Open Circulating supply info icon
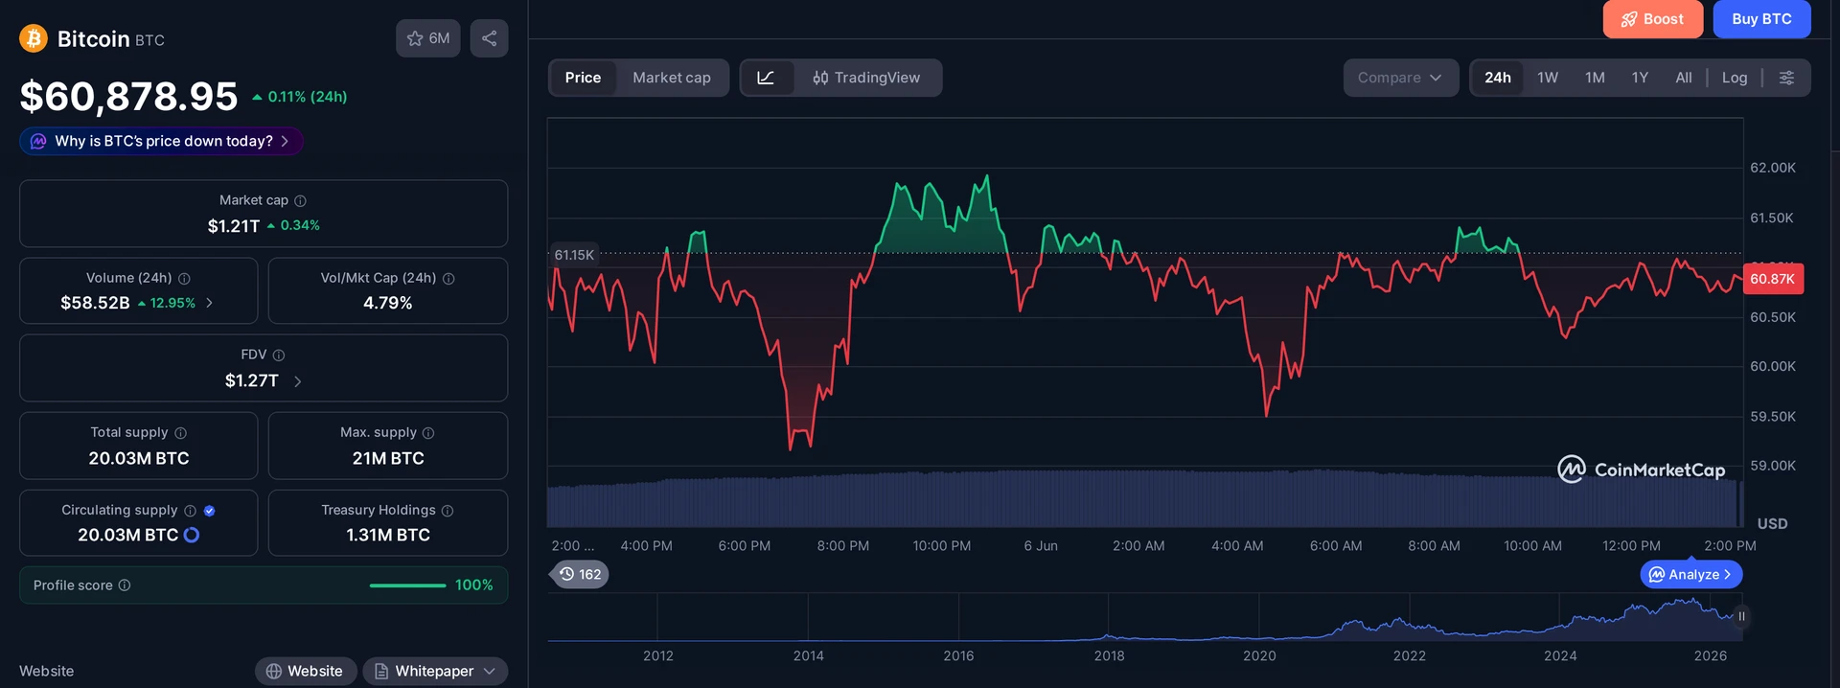 [190, 511]
